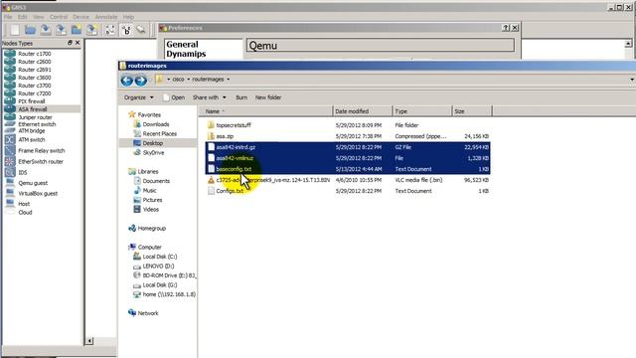This screenshot has height=358, width=636.
Task: Select the asa.zip file
Action: click(225, 136)
